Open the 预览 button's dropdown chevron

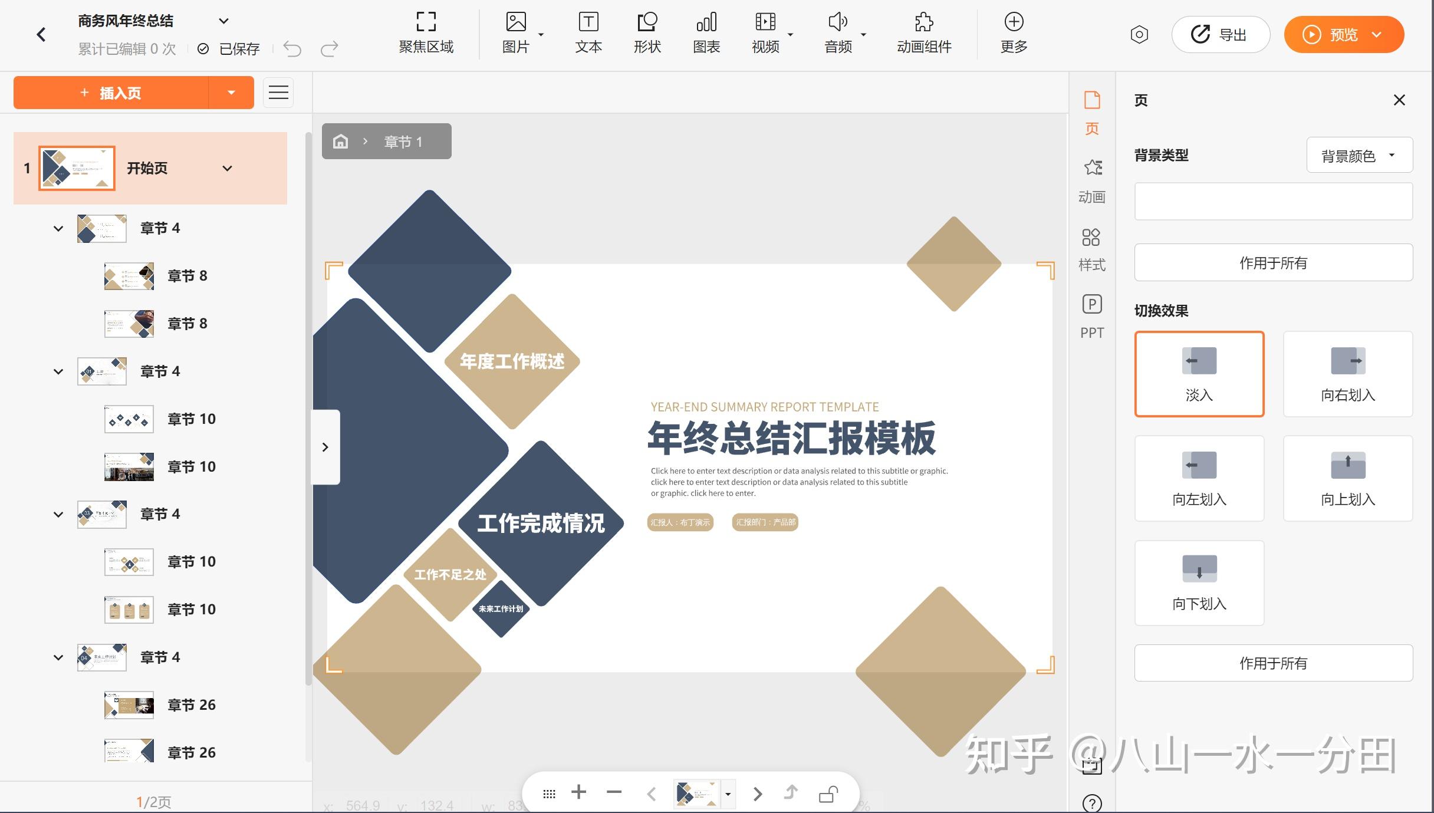point(1377,35)
